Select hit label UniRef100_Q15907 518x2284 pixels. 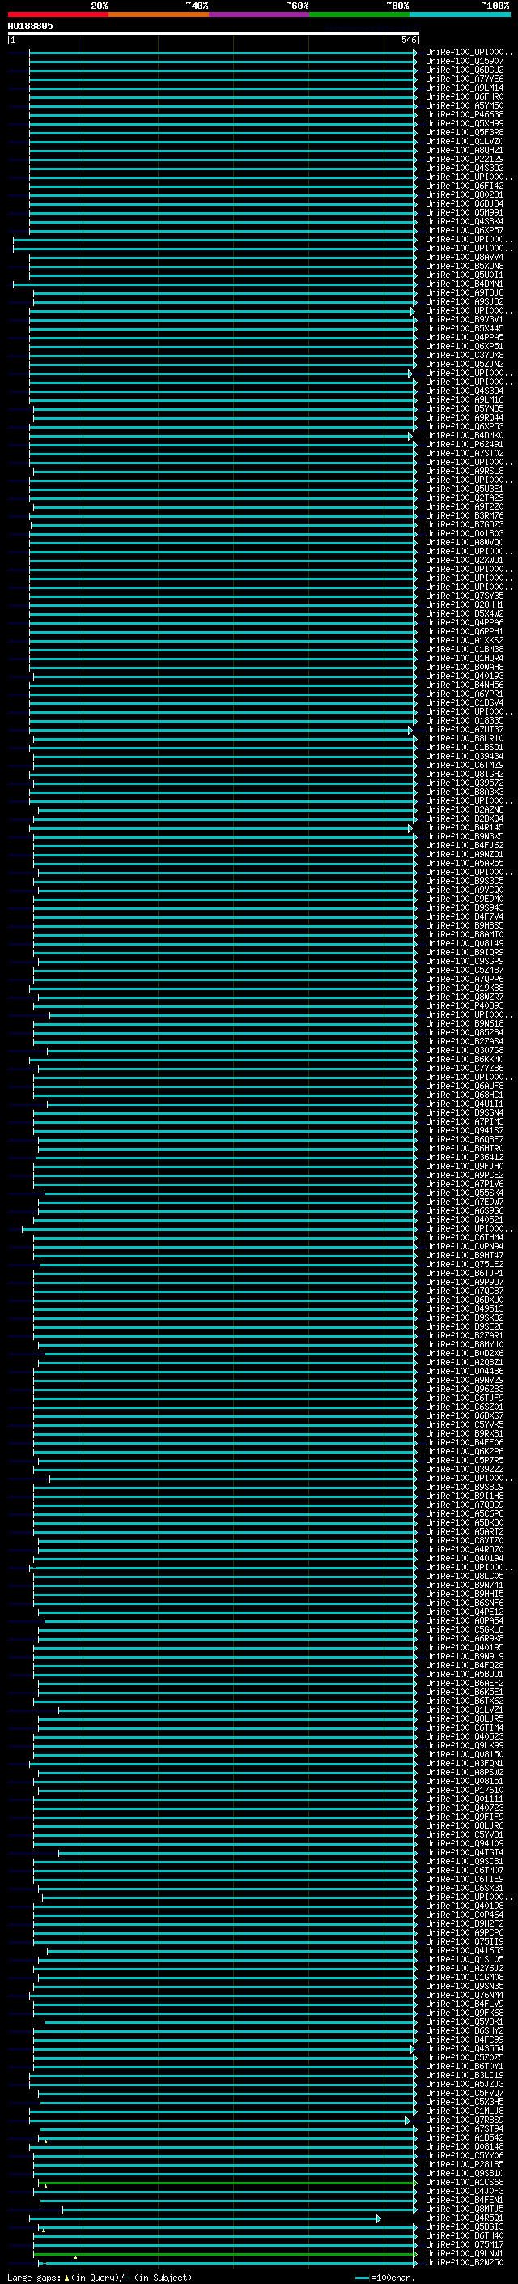tap(465, 62)
